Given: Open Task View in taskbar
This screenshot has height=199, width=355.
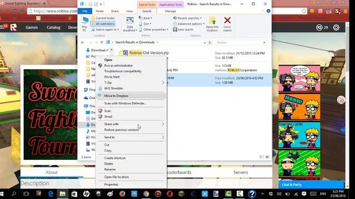Looking at the screenshot, I should tap(26, 193).
